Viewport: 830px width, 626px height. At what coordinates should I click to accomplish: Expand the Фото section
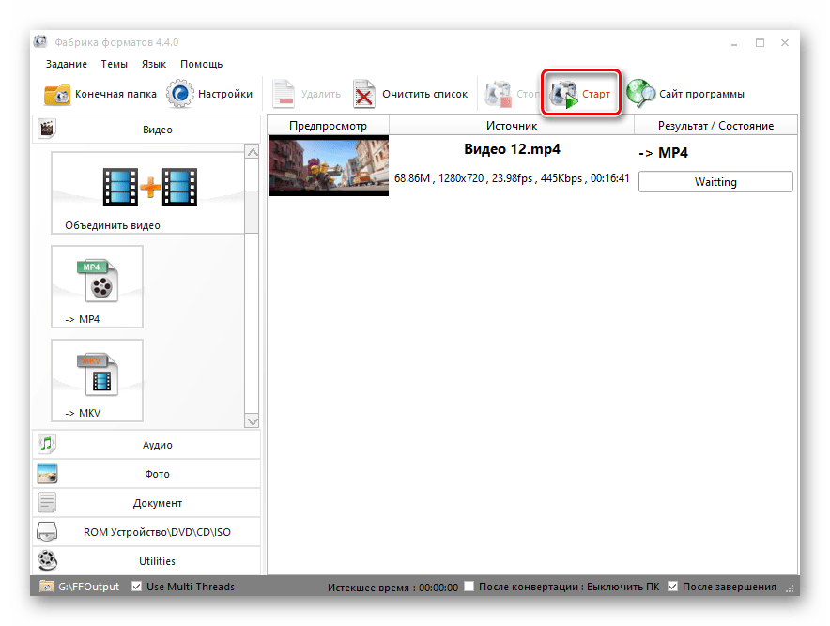click(146, 474)
